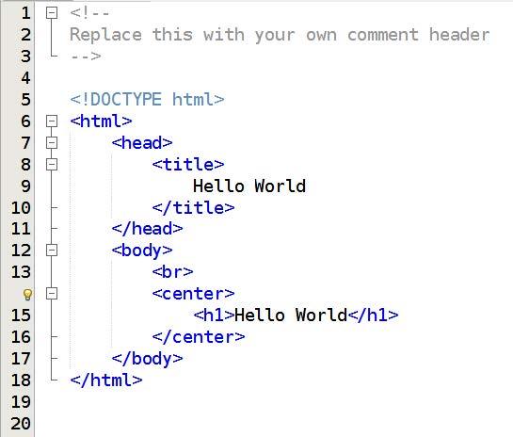Click line number 18 in the gutter
Image resolution: width=513 pixels, height=437 pixels.
21,380
